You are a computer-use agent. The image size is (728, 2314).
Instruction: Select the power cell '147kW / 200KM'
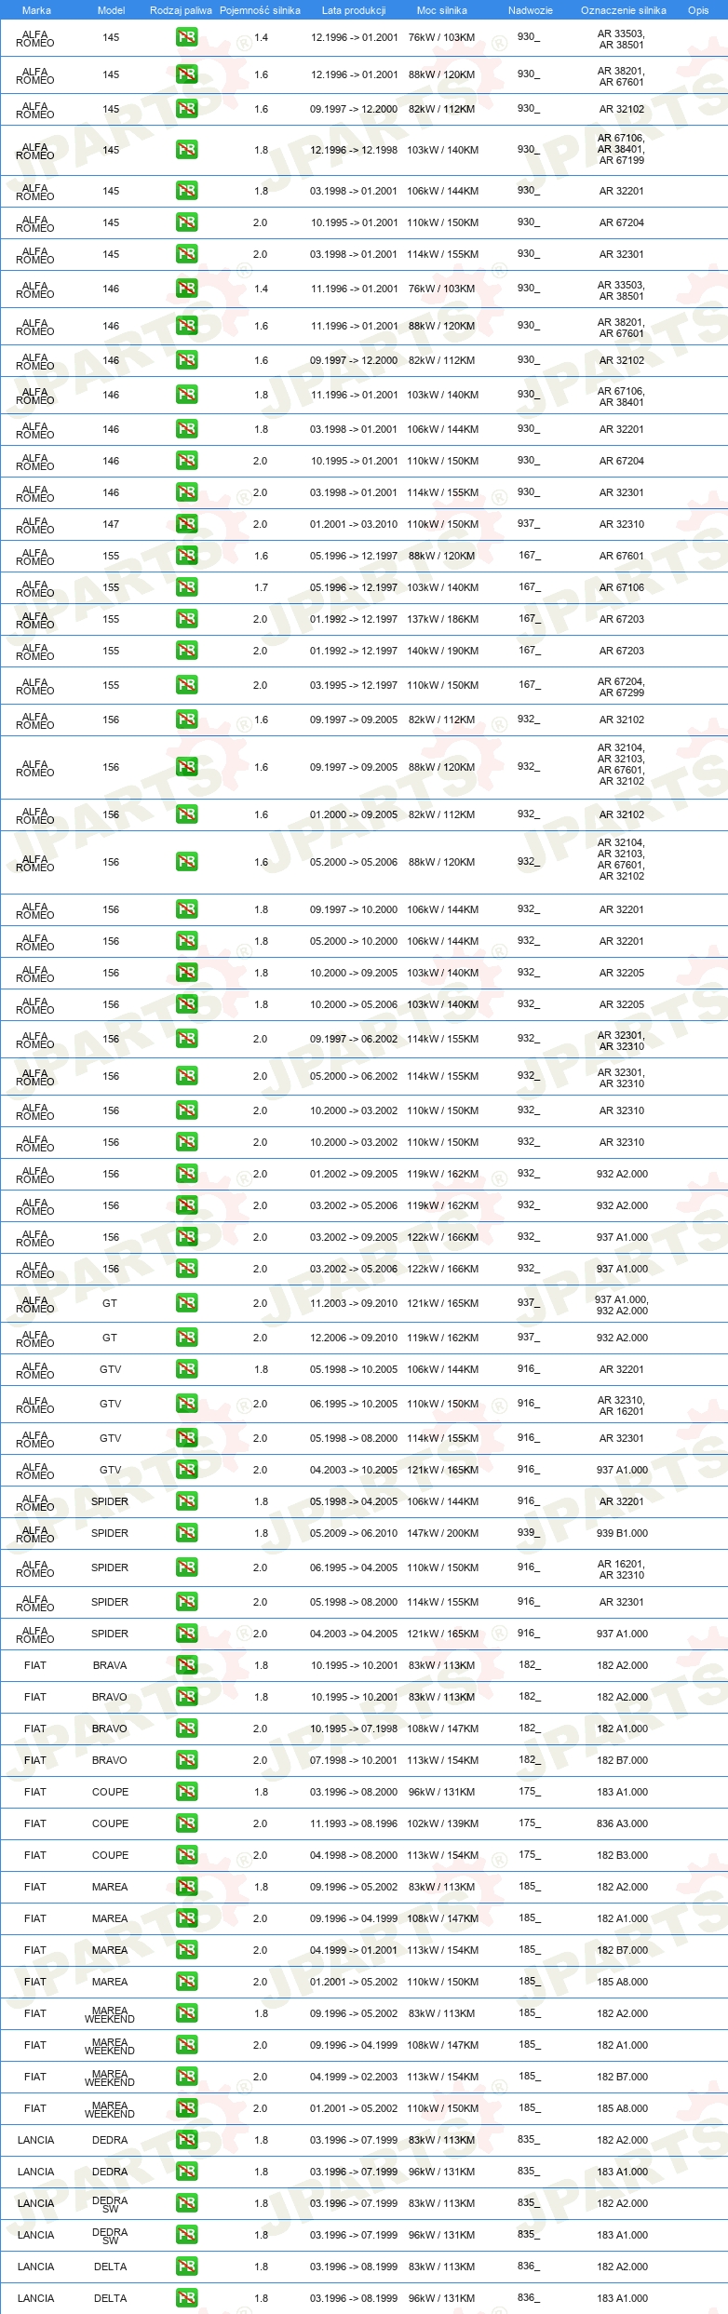click(442, 1533)
